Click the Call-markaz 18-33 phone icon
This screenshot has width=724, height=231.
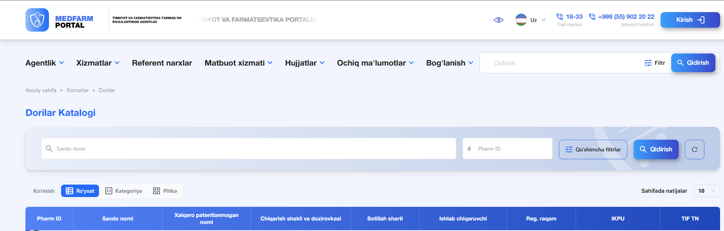tap(560, 17)
